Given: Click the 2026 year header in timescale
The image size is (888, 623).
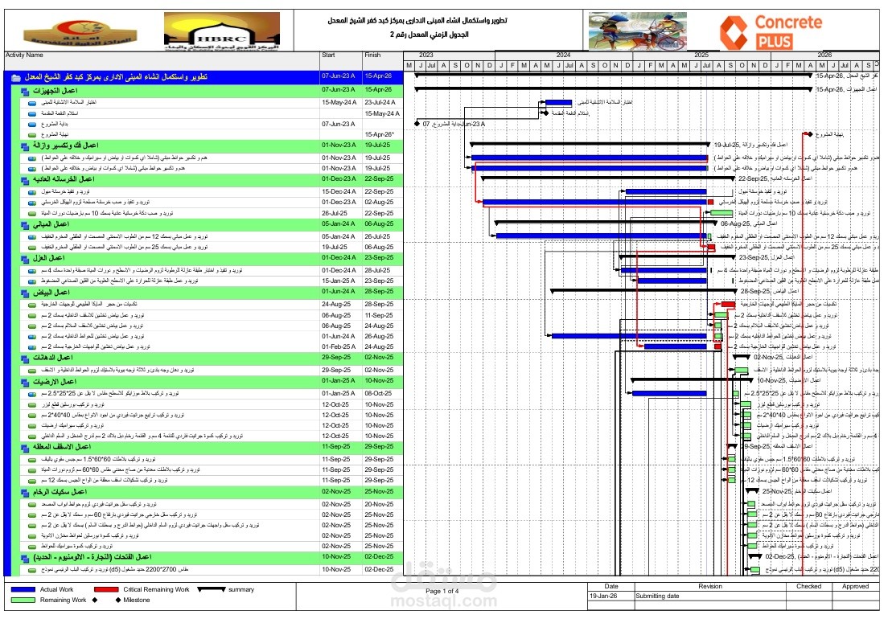Looking at the screenshot, I should coord(824,55).
